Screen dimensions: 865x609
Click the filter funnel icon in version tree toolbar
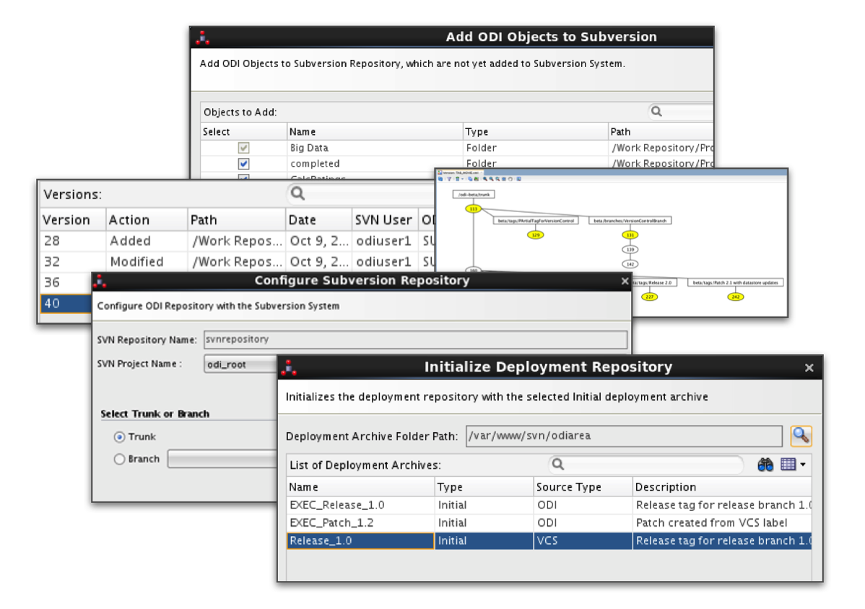449,179
